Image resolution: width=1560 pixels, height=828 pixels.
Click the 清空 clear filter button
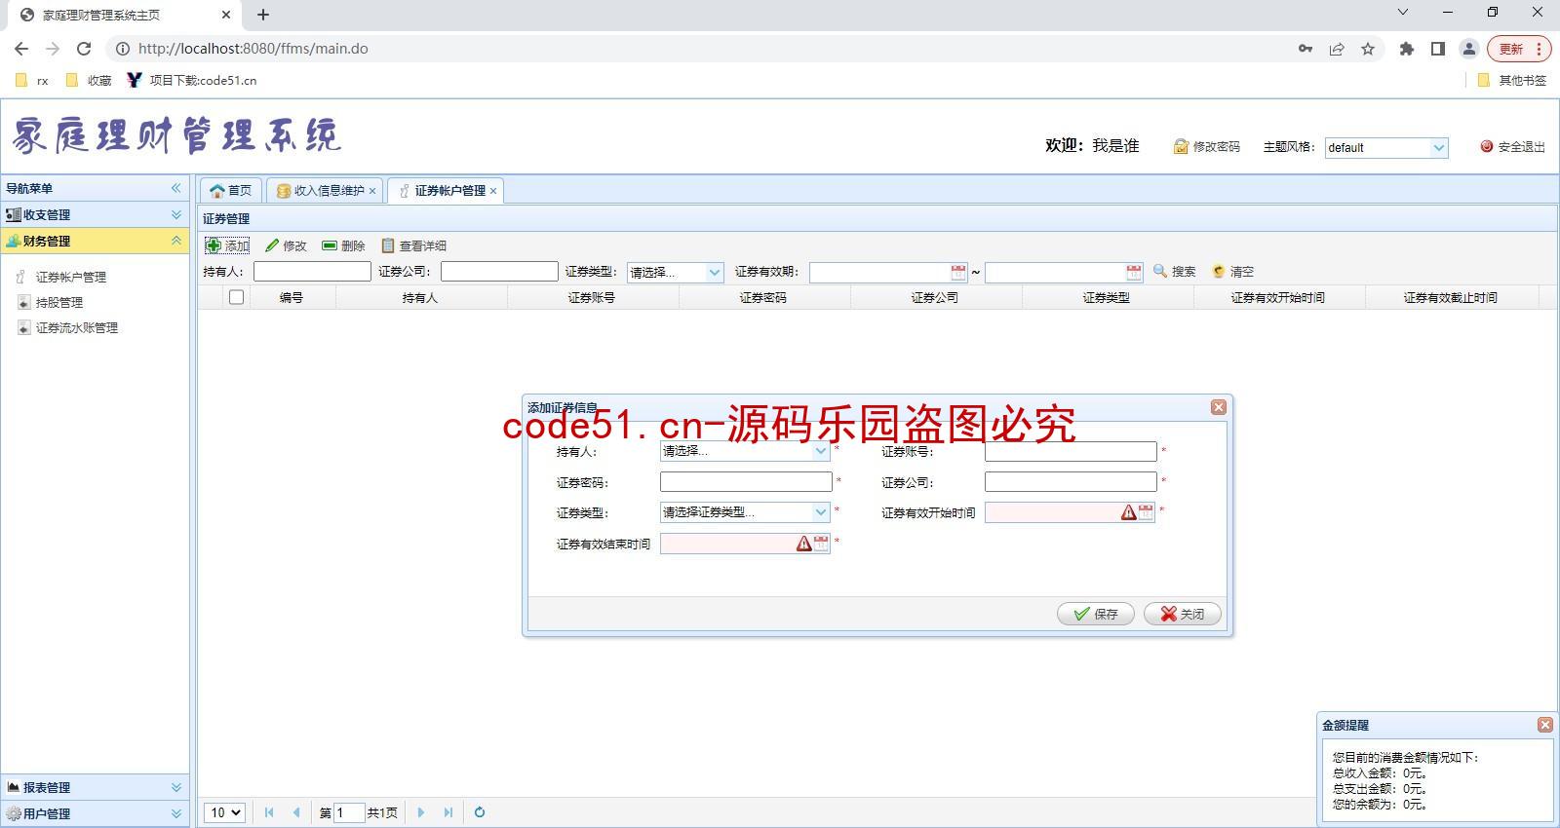tap(1232, 271)
